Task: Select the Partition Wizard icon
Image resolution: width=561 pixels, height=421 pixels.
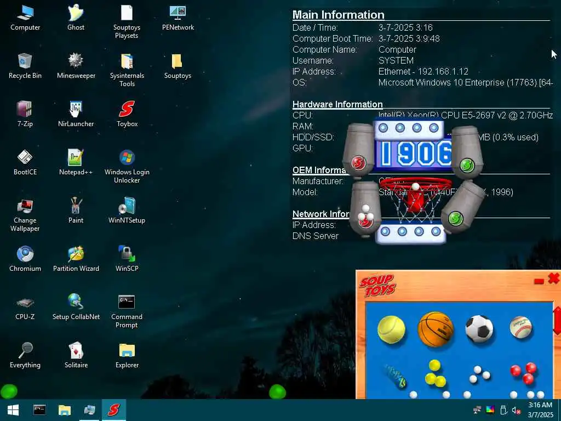Action: coord(76,259)
